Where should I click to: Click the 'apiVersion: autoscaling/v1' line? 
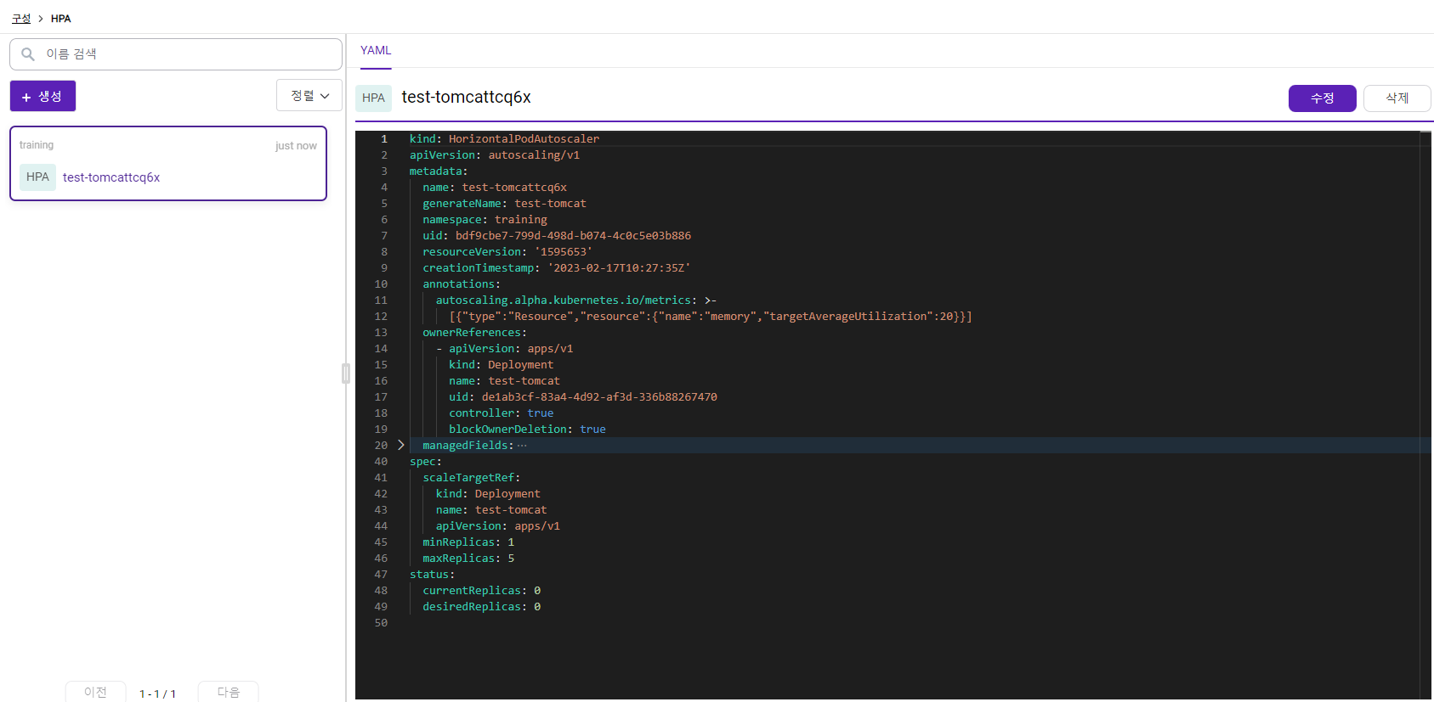click(x=495, y=154)
